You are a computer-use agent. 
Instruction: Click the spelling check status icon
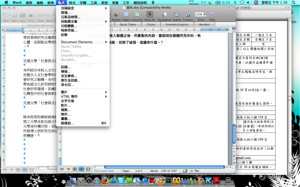(185, 171)
